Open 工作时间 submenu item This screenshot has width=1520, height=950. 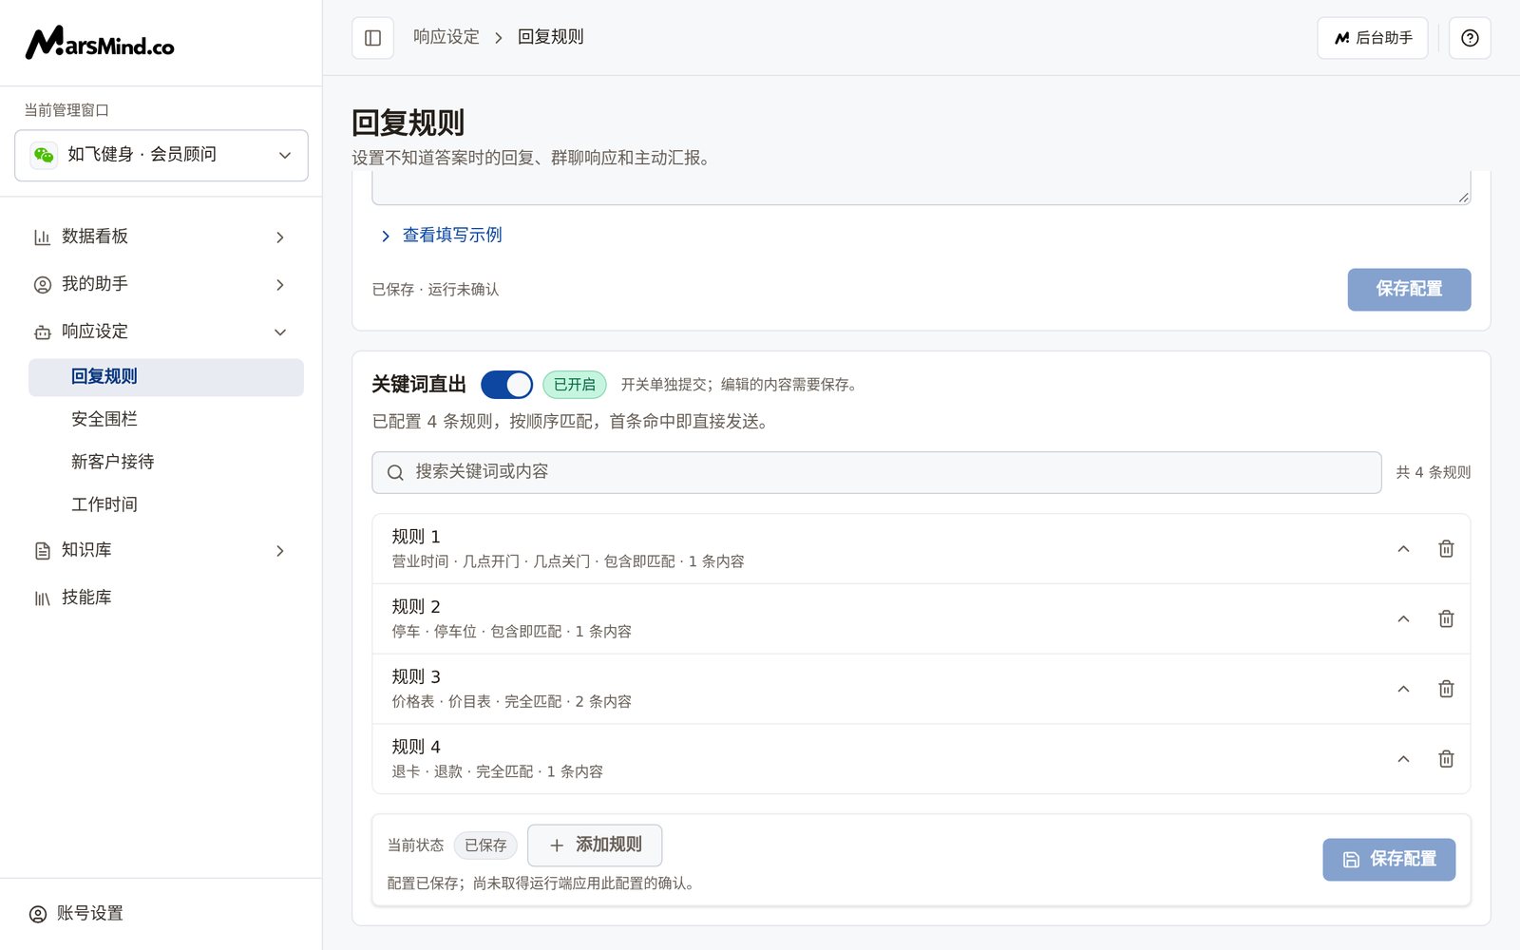tap(166, 504)
